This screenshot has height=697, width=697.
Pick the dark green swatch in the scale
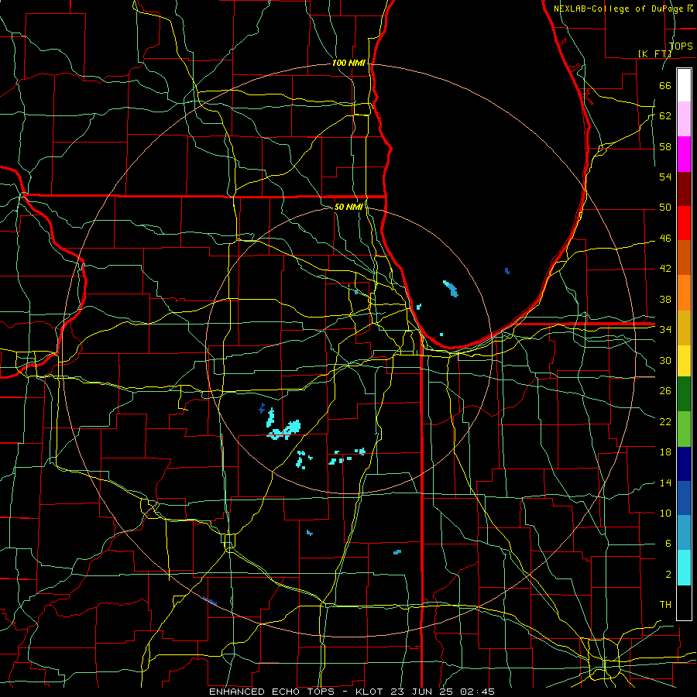coord(684,394)
